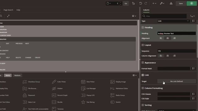
Task: Set Column Alignment to center
Action: pos(168,56)
